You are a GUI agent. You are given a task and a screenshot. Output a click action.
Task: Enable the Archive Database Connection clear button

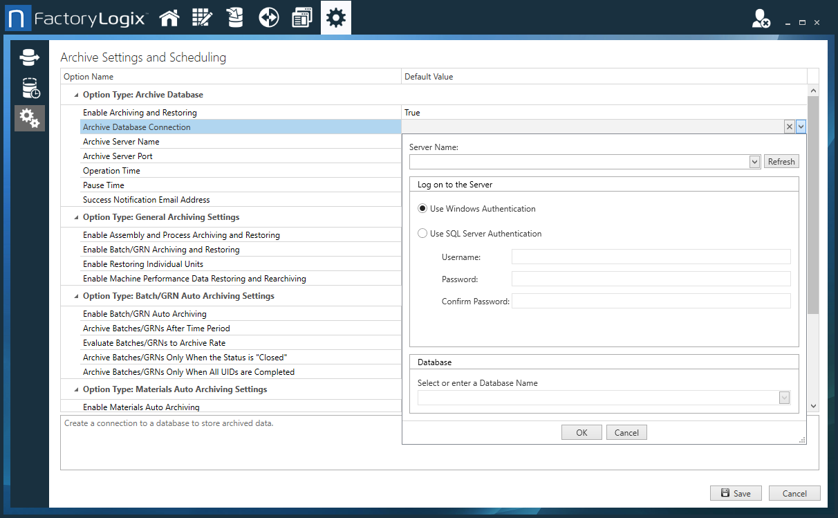click(789, 127)
